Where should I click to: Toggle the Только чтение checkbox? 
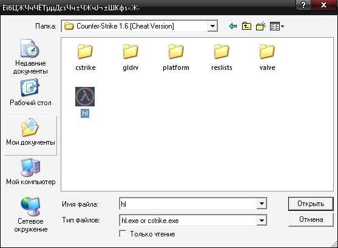click(123, 234)
